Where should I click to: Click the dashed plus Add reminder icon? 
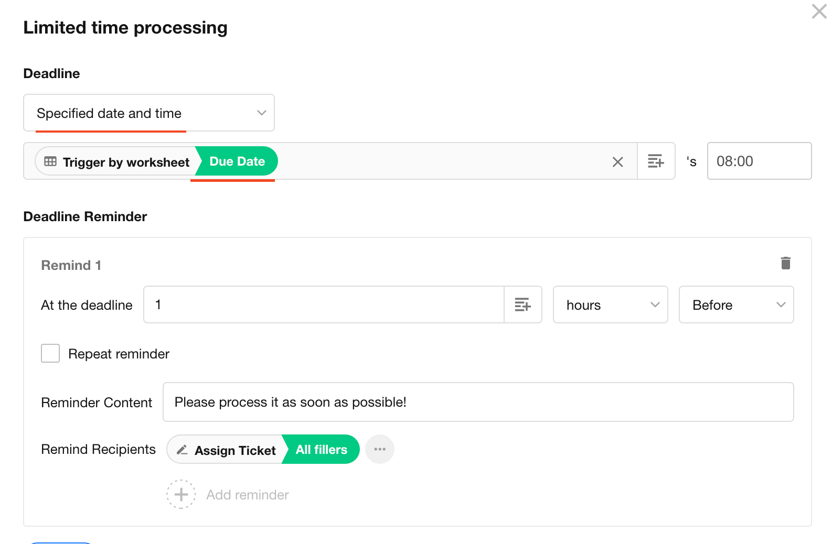[x=181, y=494]
